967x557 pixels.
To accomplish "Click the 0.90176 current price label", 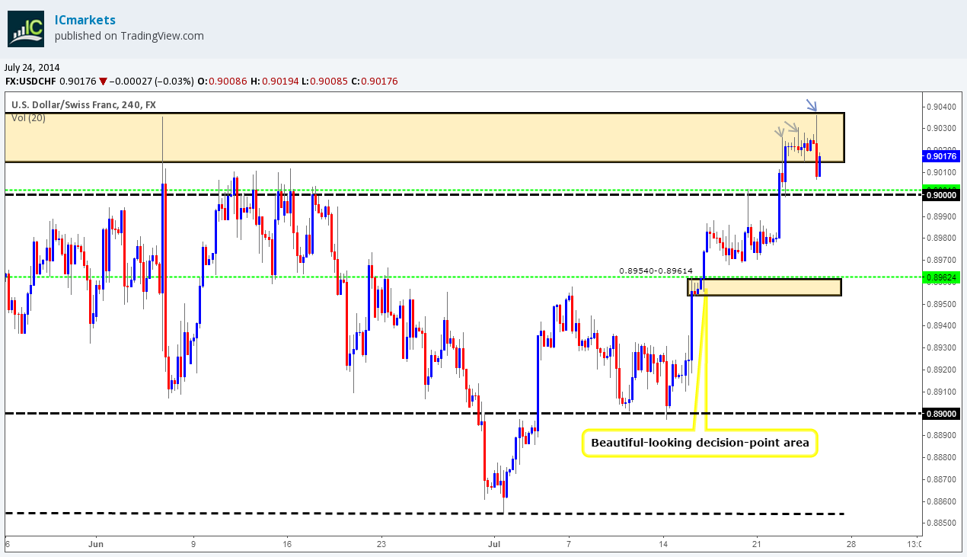I will pos(941,156).
